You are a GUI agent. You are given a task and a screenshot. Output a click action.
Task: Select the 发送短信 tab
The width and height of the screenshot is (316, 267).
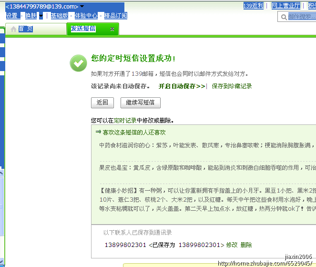(x=93, y=29)
